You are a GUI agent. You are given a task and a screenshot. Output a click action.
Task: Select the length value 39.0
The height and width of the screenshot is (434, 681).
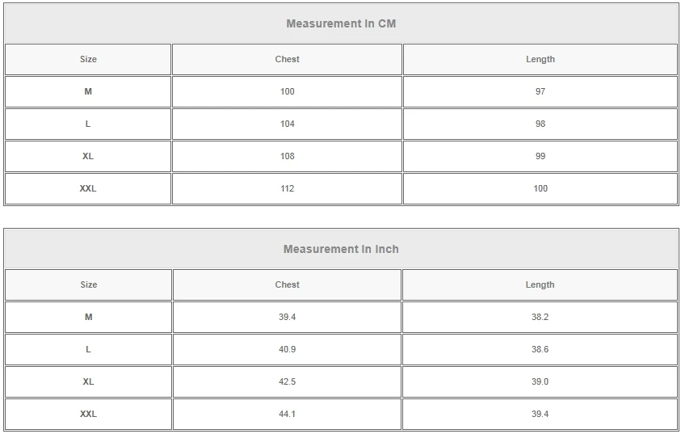[540, 381]
